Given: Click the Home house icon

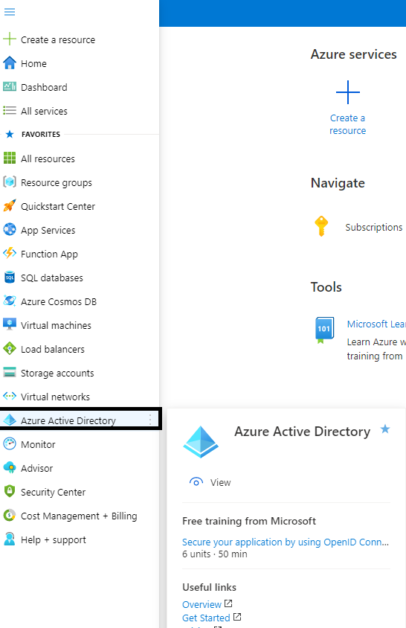Looking at the screenshot, I should tap(10, 63).
